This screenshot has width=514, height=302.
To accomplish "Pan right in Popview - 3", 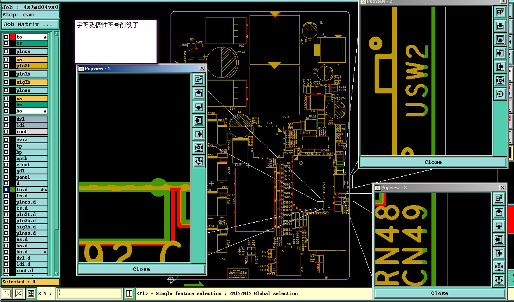I will tap(499, 253).
